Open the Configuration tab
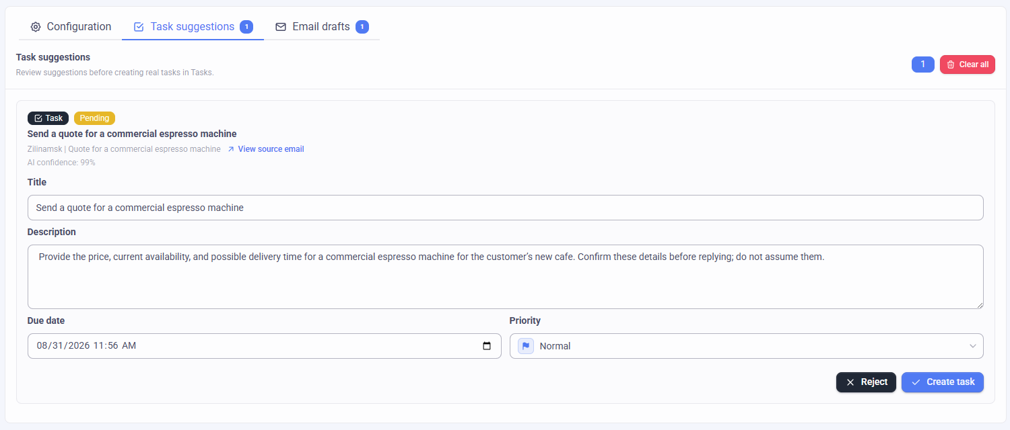The height and width of the screenshot is (430, 1010). tap(71, 27)
